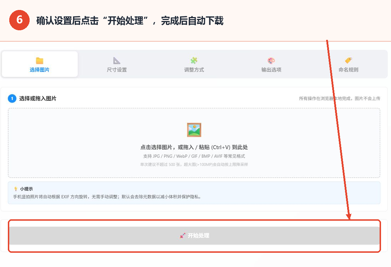Click the 支持 JPG / PNG / WebP formats line
This screenshot has width=391, height=267.
coord(194,156)
